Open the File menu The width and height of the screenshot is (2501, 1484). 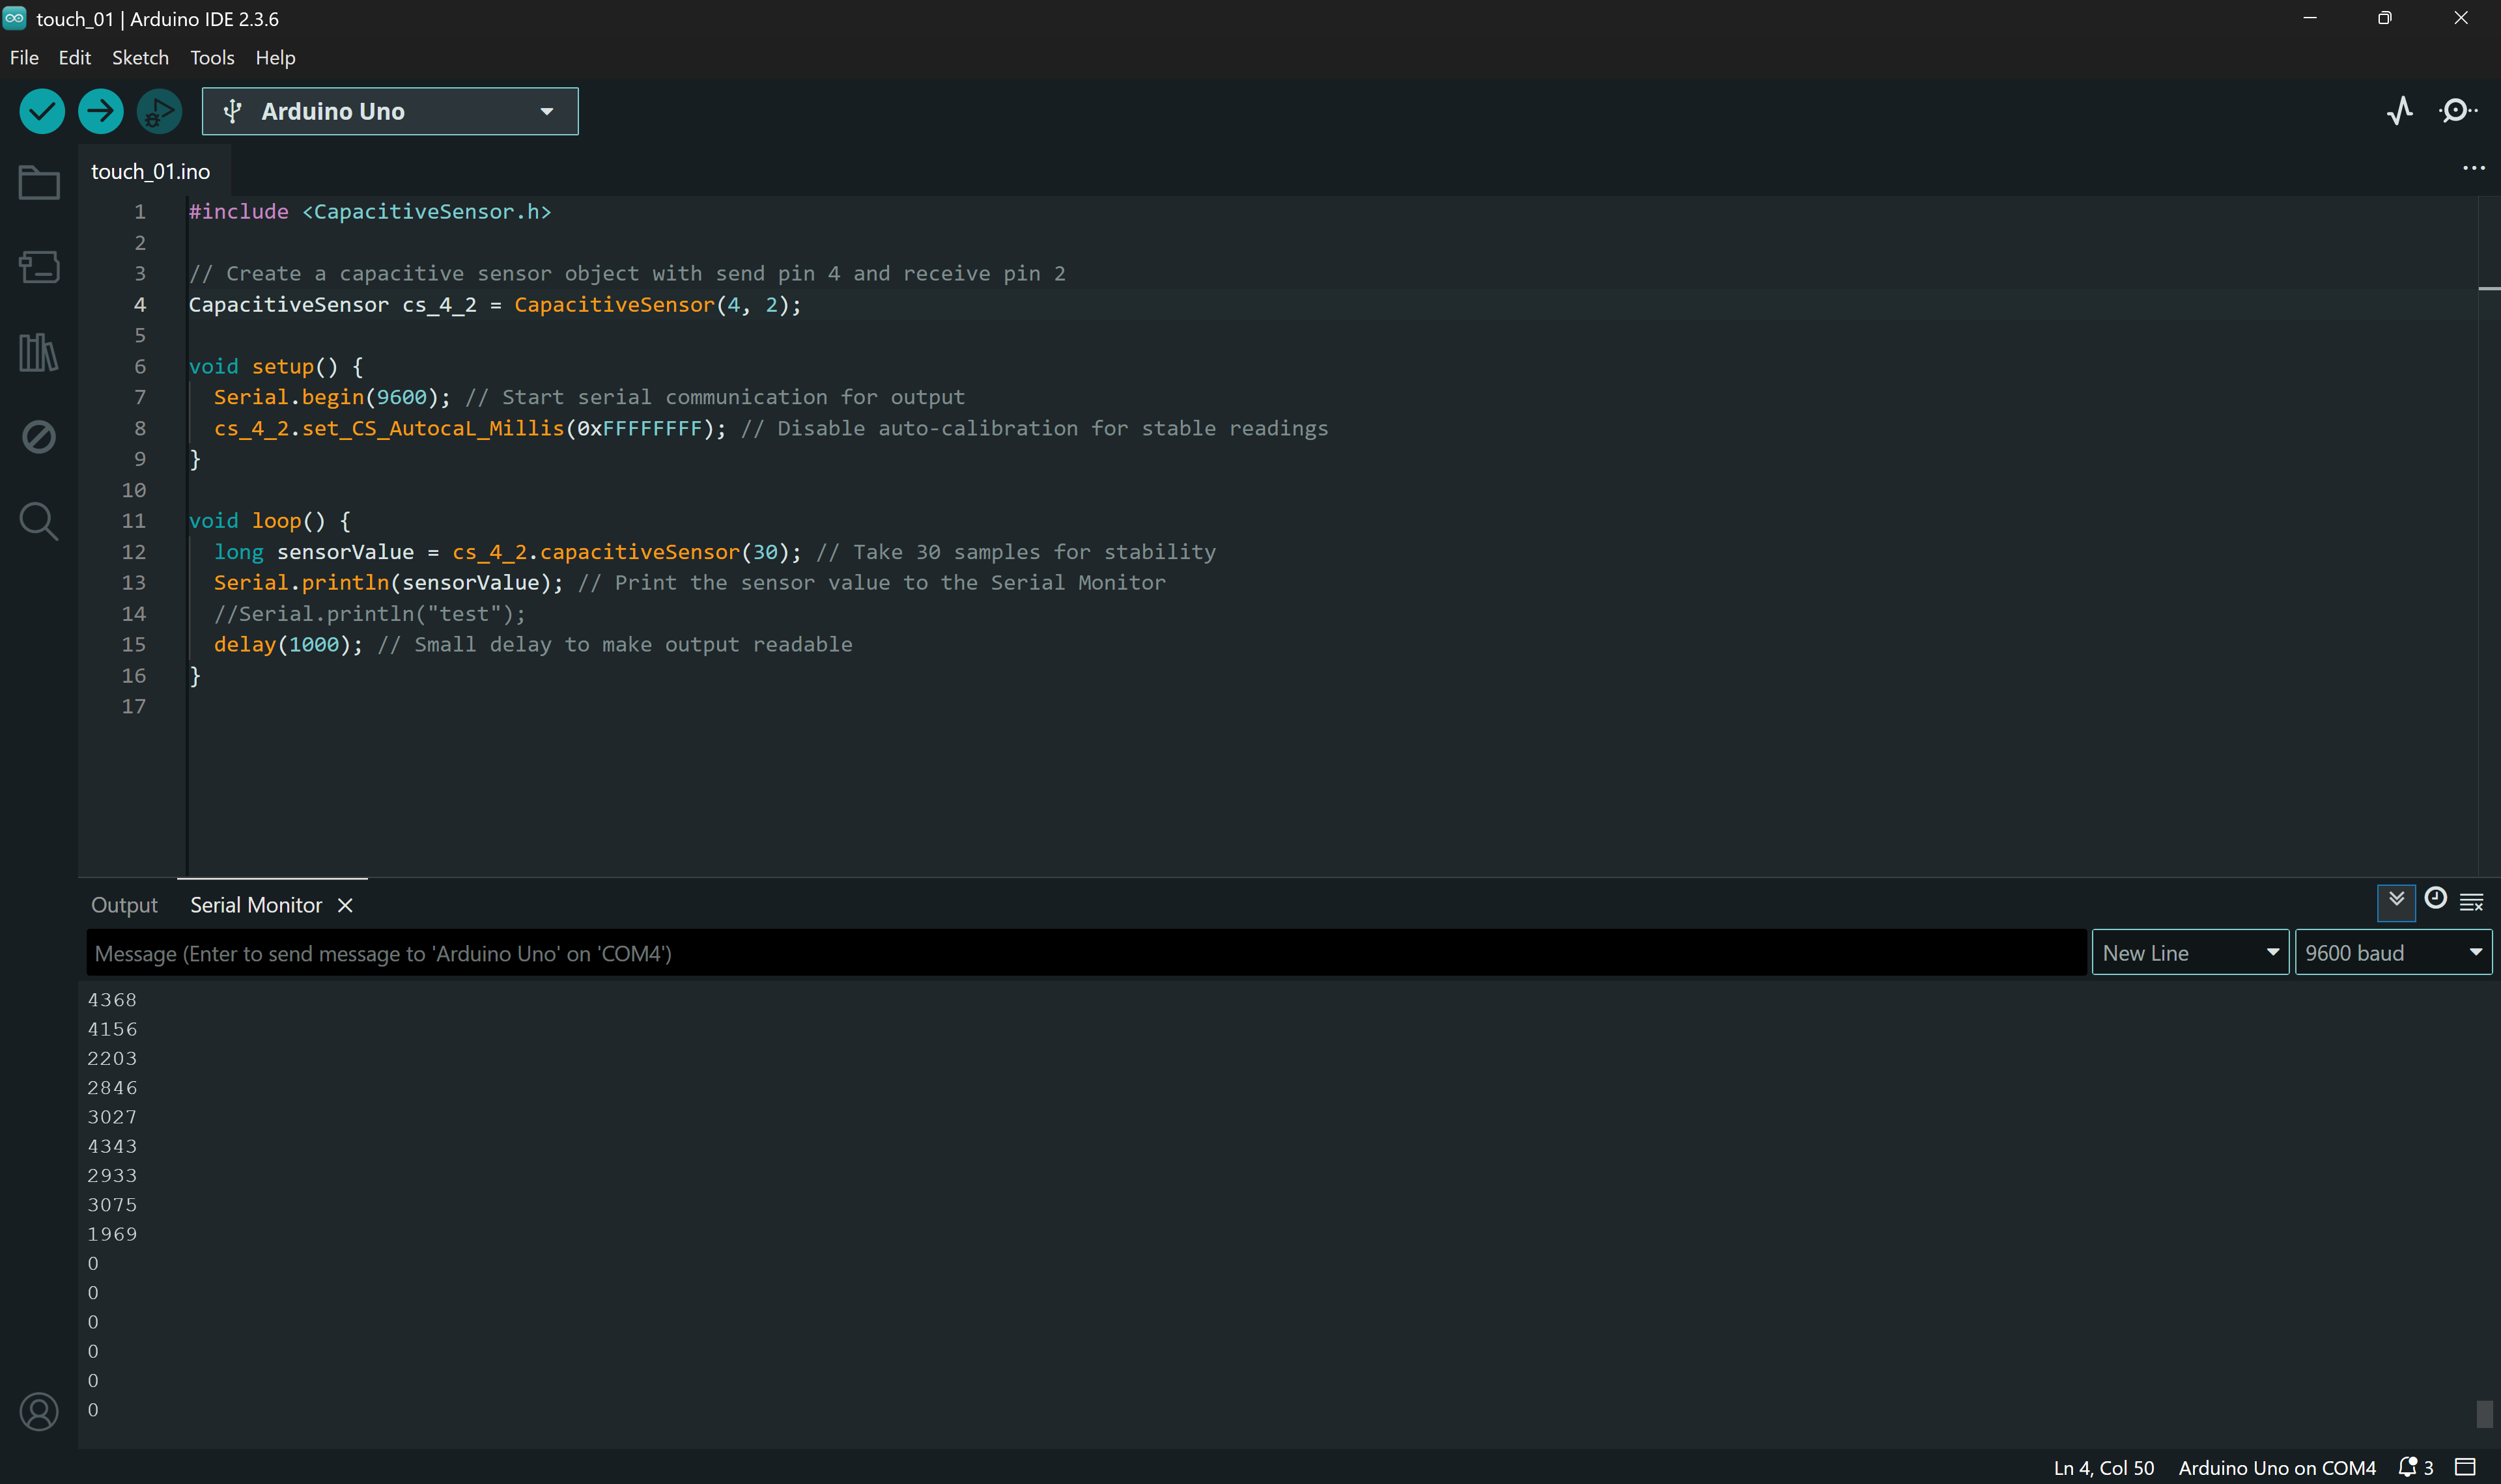click(x=24, y=58)
